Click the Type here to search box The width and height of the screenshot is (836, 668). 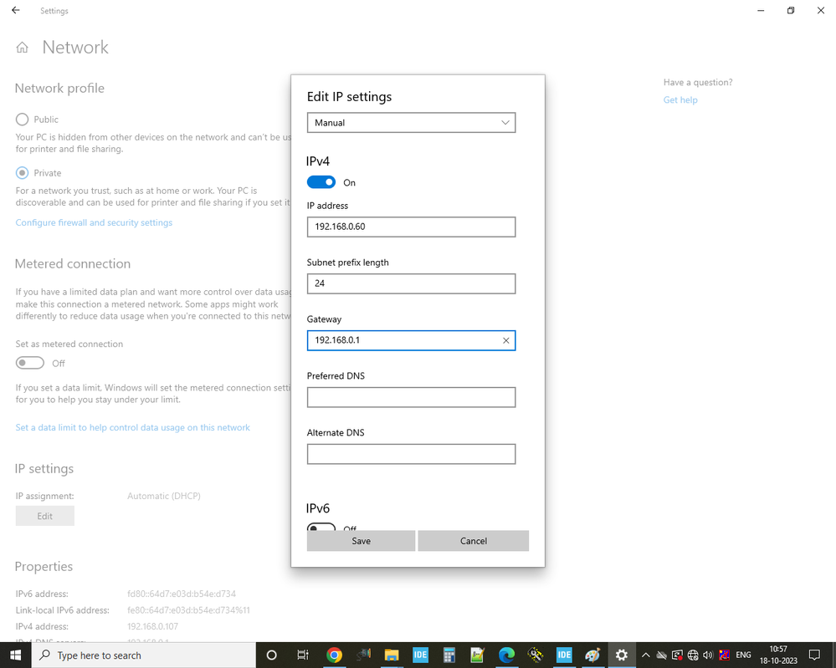144,655
